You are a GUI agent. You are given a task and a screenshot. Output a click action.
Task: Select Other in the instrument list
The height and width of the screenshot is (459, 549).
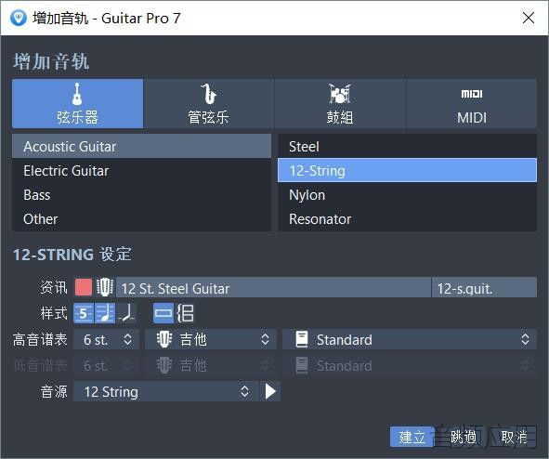(141, 219)
